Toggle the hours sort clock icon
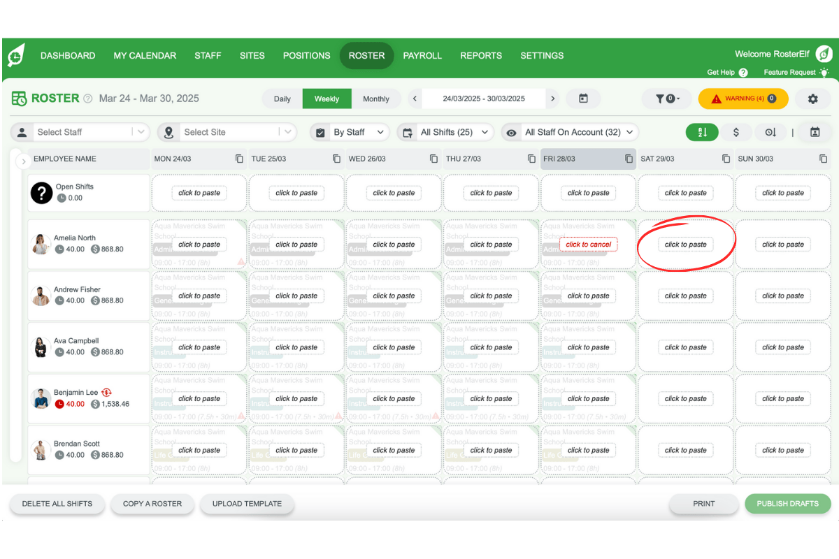Screen dimensions: 839x559 (770, 132)
